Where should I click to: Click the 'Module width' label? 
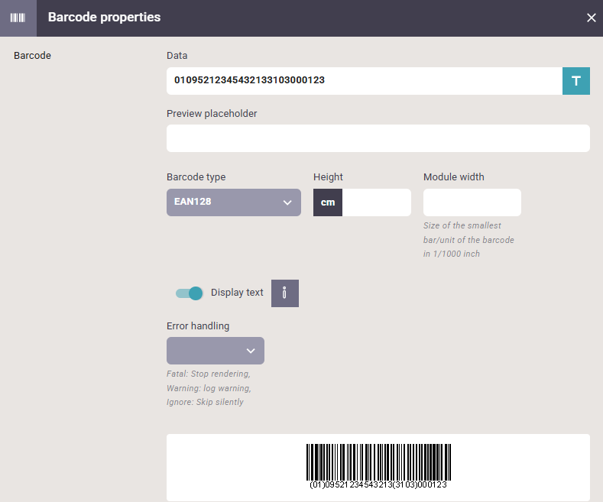[x=453, y=177]
